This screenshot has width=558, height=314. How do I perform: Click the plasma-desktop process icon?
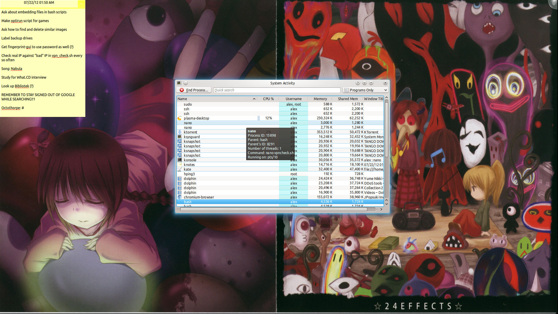tap(179, 118)
